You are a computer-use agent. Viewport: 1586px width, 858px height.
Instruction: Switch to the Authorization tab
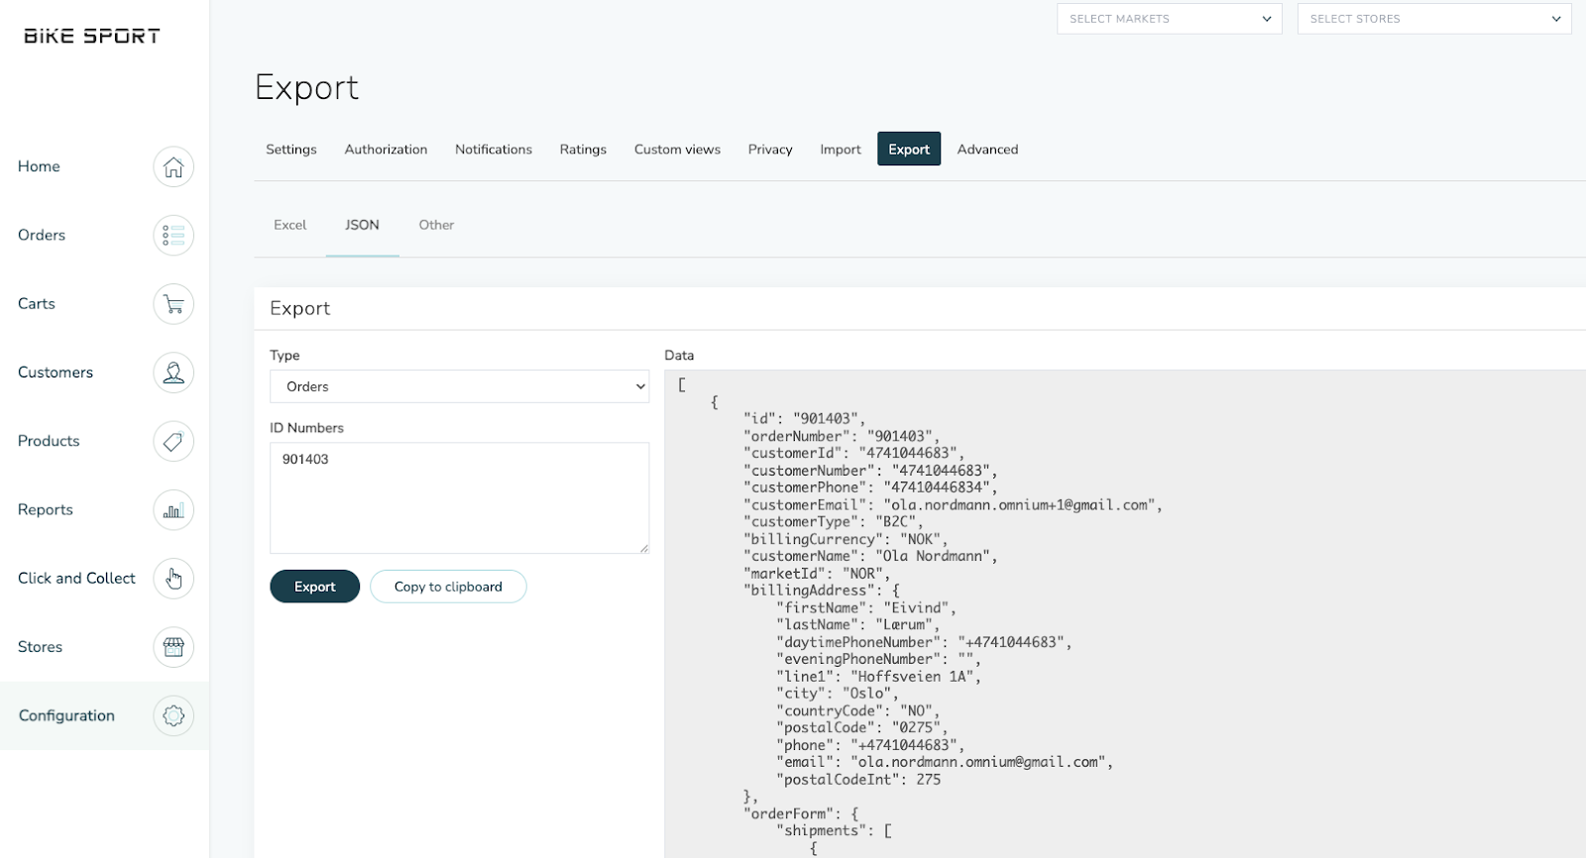pyautogui.click(x=386, y=150)
